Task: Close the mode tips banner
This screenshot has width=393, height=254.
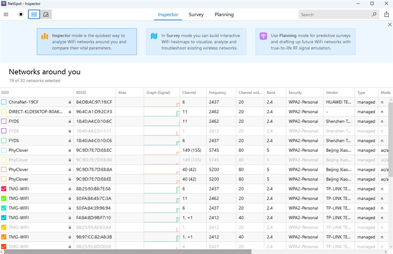Action: 390,24
